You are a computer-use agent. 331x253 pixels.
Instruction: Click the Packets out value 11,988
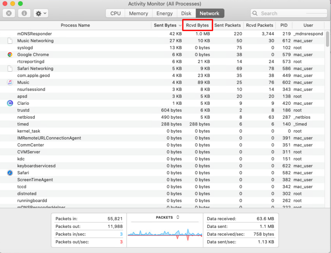tap(115, 226)
